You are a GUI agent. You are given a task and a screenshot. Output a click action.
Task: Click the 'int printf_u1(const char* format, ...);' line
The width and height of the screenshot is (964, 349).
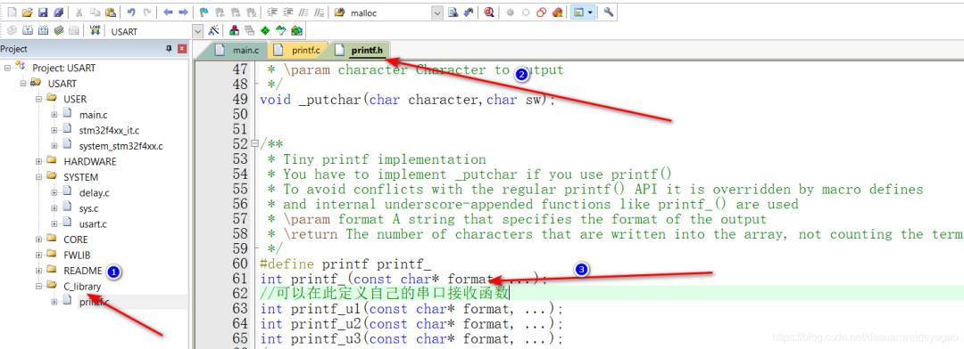pos(411,309)
